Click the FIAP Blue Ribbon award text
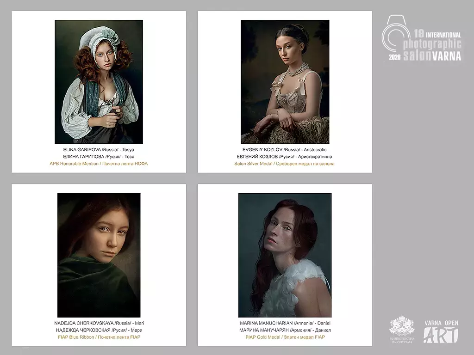The image size is (474, 355). [x=99, y=337]
